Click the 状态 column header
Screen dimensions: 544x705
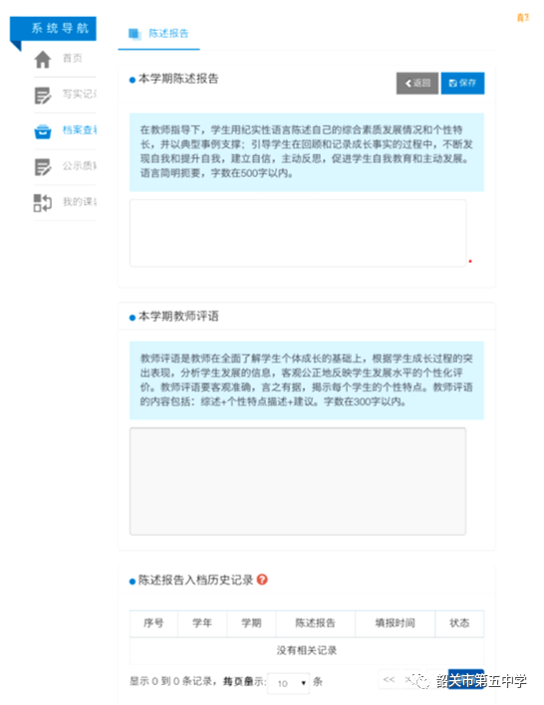tap(459, 623)
